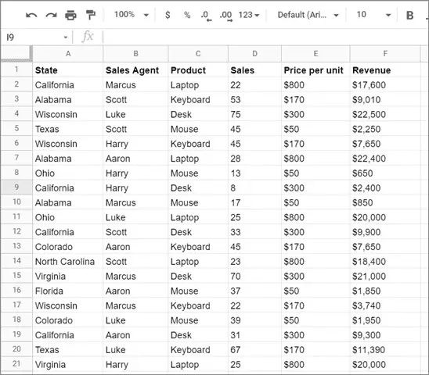429x375 pixels.
Task: Select the $18,400 revenue cell
Action: click(385, 262)
